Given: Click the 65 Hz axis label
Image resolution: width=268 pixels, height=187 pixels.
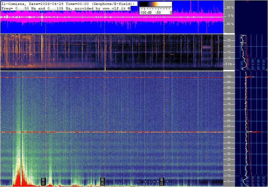Looking at the screenshot, I should pyautogui.click(x=229, y=115).
